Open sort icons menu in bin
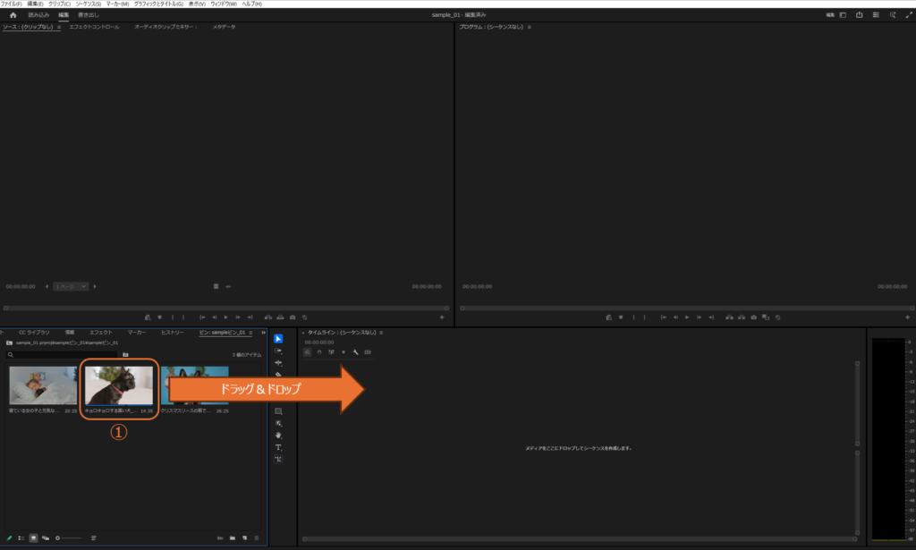This screenshot has height=550, width=916. 93,537
